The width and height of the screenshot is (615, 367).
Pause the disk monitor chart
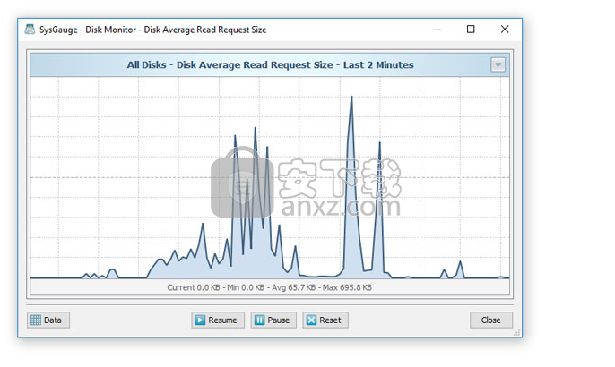(273, 320)
